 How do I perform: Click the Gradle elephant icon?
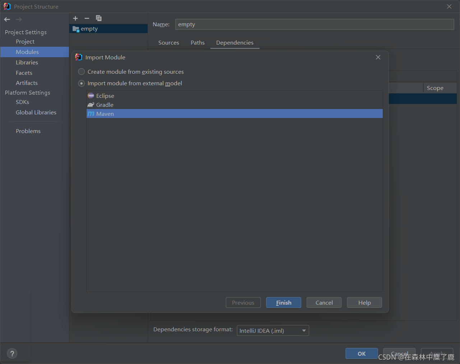pos(91,105)
